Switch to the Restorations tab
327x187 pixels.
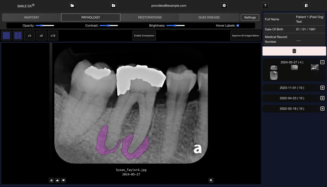(x=150, y=17)
